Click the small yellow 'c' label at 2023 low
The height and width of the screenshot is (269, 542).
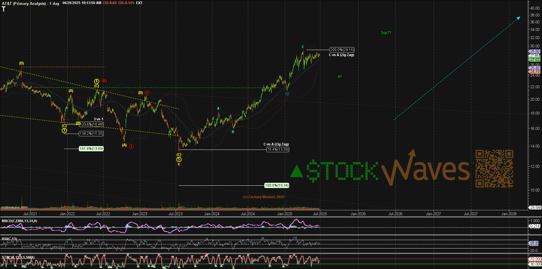[x=179, y=164]
